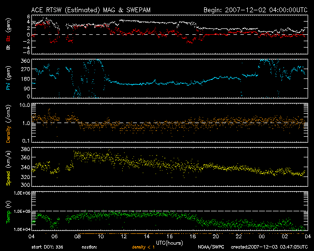Click the '380' speed tick label
Screen dimensions: 314x251
pyautogui.click(x=26, y=149)
